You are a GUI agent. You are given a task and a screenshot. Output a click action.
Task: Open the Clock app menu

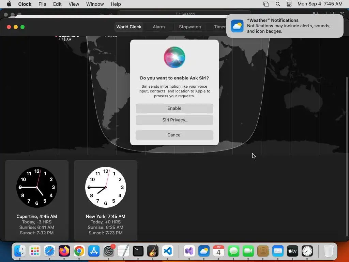point(25,4)
